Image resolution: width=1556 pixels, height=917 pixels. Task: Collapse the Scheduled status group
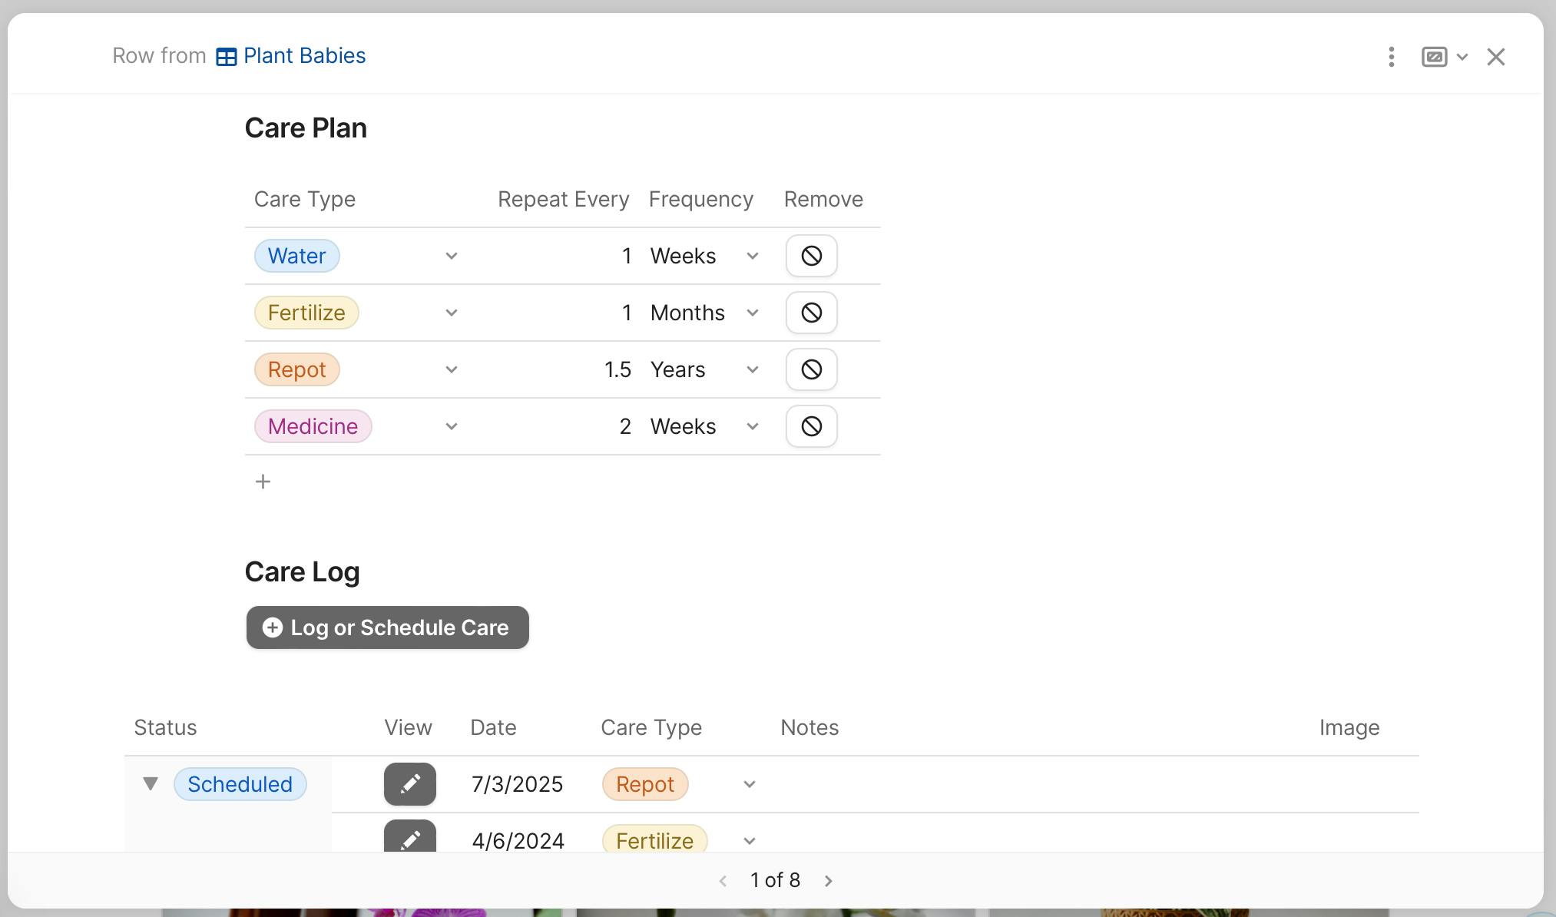click(x=151, y=784)
